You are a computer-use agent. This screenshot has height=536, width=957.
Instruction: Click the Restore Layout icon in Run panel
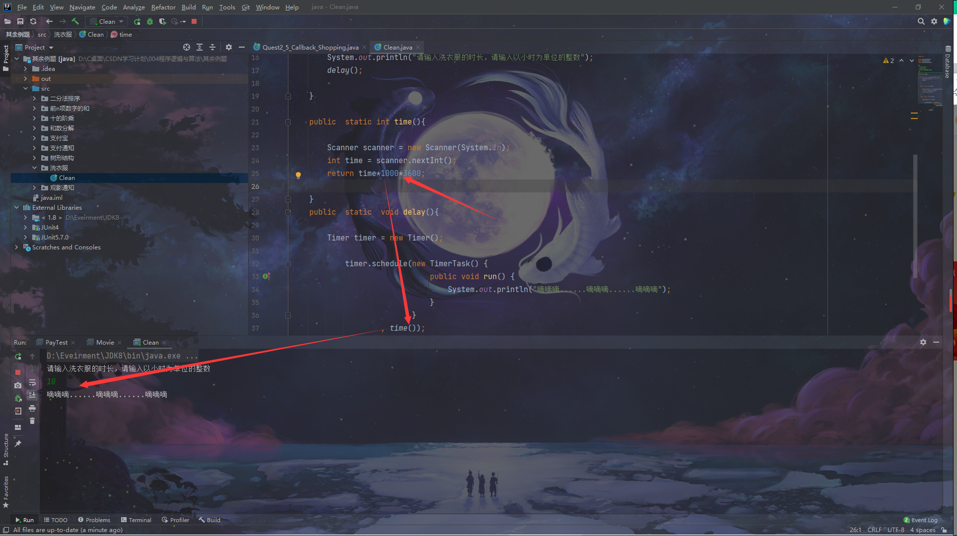point(18,427)
